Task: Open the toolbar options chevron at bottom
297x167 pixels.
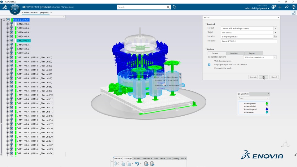Action: click(x=112, y=162)
